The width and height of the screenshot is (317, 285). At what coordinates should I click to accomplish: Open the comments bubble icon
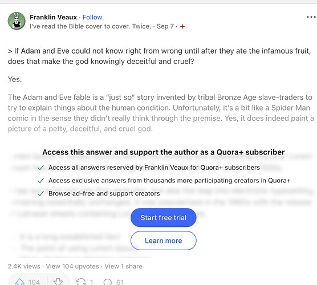(108, 282)
